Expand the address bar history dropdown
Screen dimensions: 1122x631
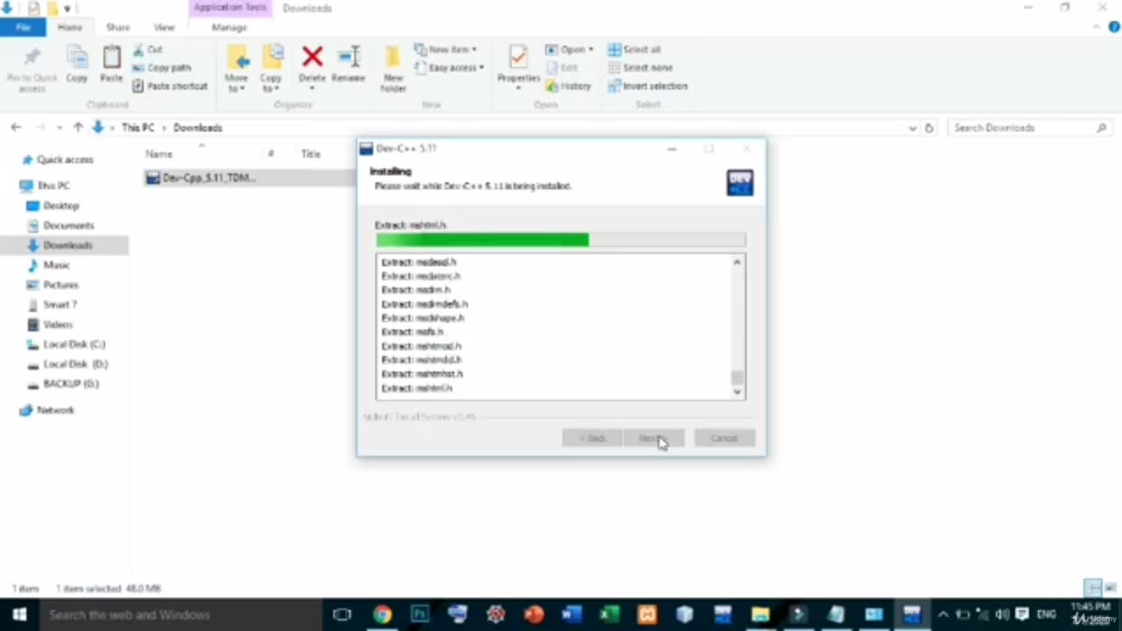coord(913,128)
